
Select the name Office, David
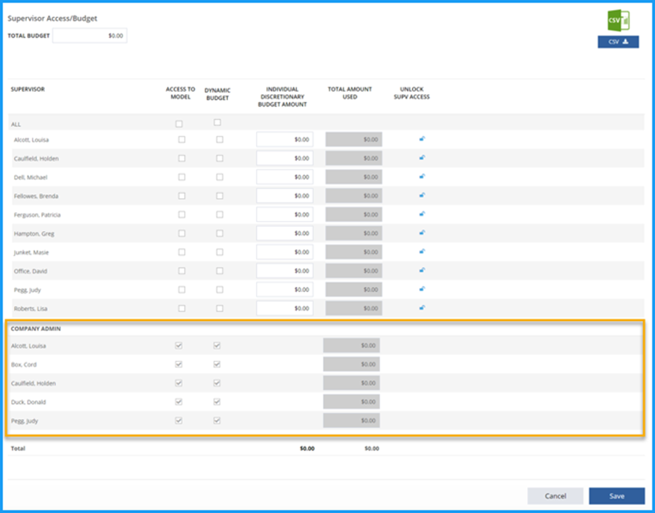point(30,271)
